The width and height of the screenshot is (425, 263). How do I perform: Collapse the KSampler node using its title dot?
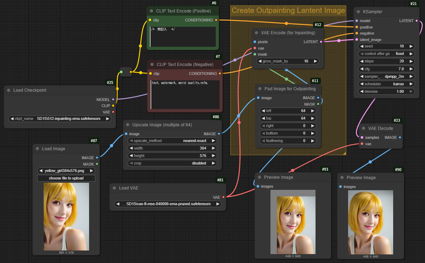(x=358, y=12)
